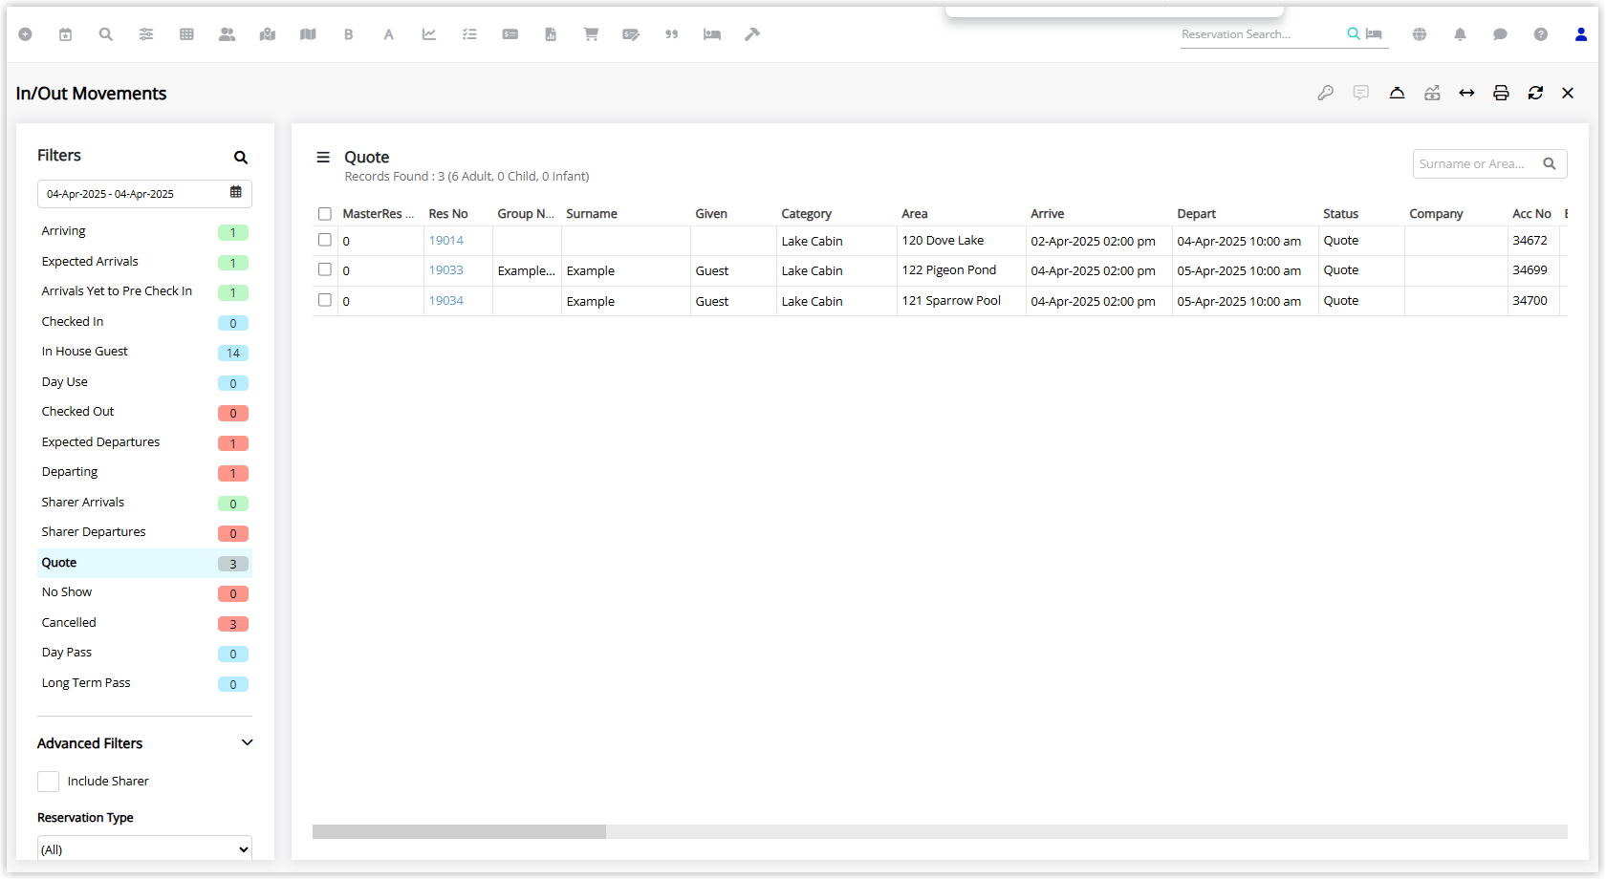Open the checklist tasks icon in toolbar
The width and height of the screenshot is (1606, 880).
tap(469, 34)
